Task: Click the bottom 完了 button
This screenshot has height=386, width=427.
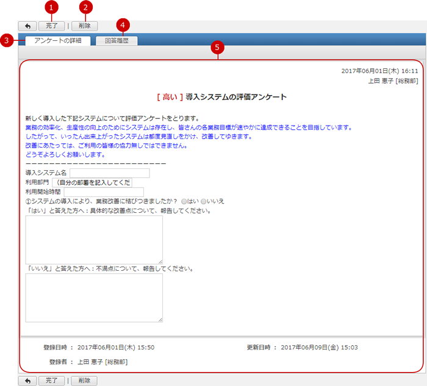Action: tap(51, 381)
